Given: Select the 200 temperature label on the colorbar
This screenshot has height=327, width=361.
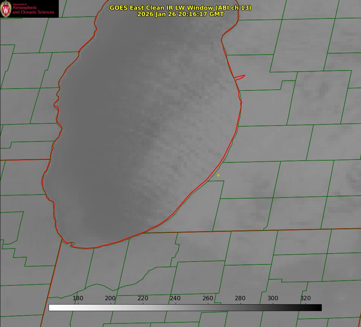Looking at the screenshot, I should (110, 298).
